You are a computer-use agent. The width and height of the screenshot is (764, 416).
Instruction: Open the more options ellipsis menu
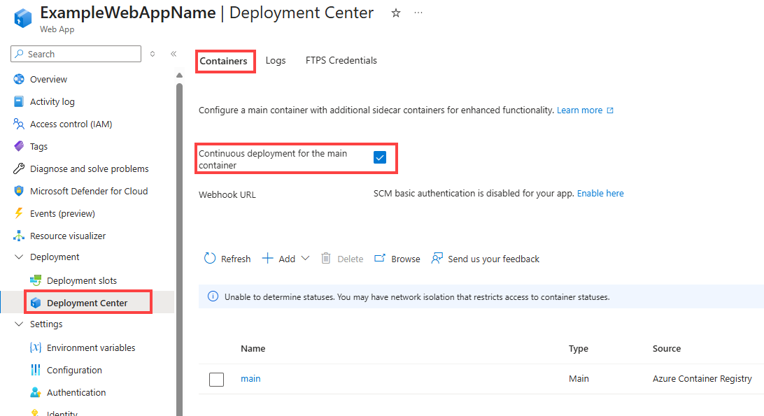coord(418,13)
